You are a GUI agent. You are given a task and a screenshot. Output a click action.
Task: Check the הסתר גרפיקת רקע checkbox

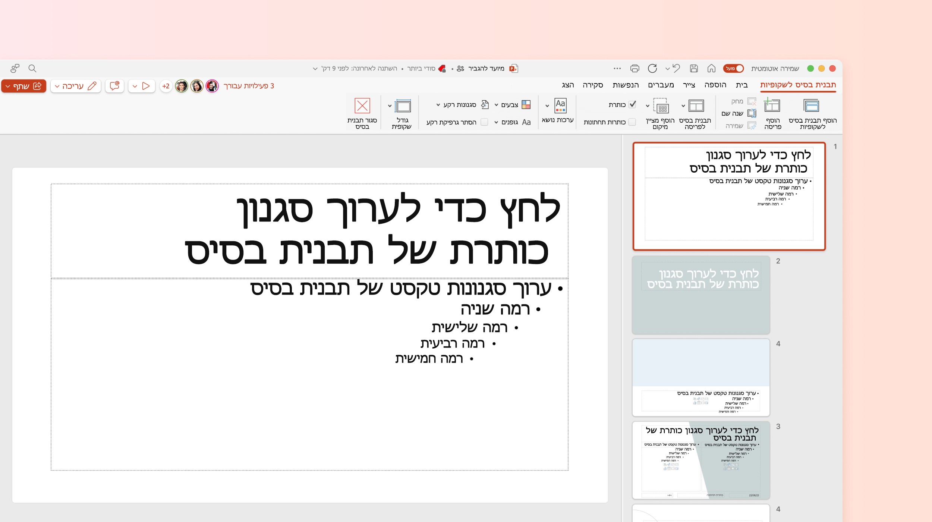[484, 122]
